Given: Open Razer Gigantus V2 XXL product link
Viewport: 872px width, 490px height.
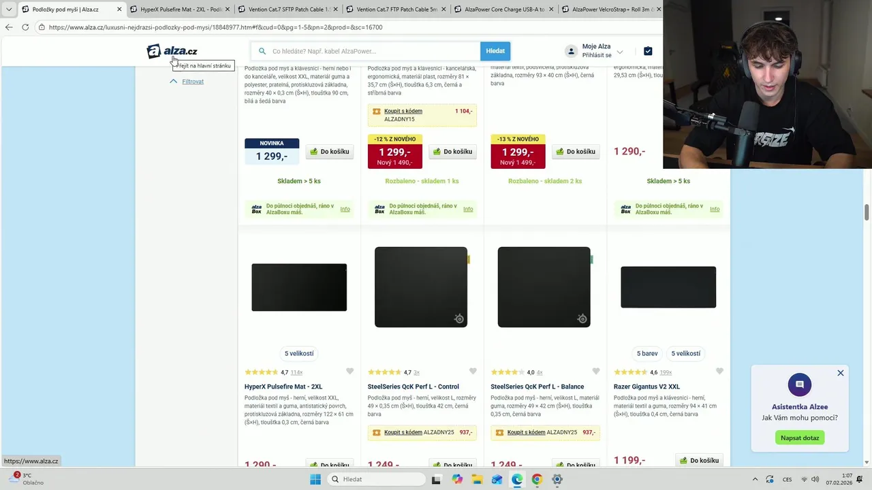Looking at the screenshot, I should 647,387.
